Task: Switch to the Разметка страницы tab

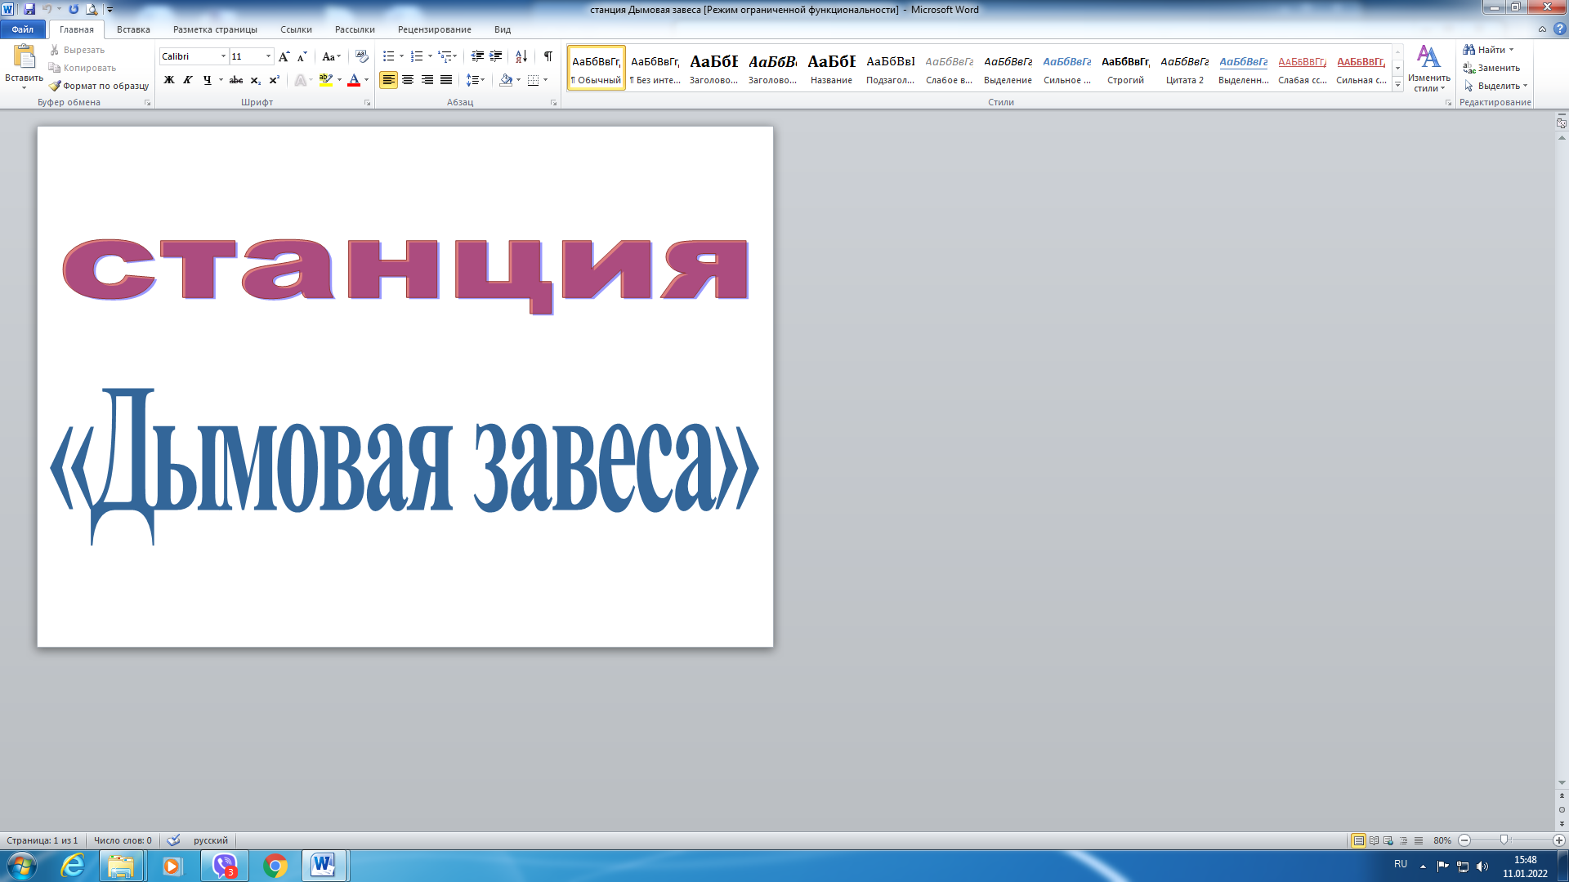Action: pyautogui.click(x=215, y=29)
